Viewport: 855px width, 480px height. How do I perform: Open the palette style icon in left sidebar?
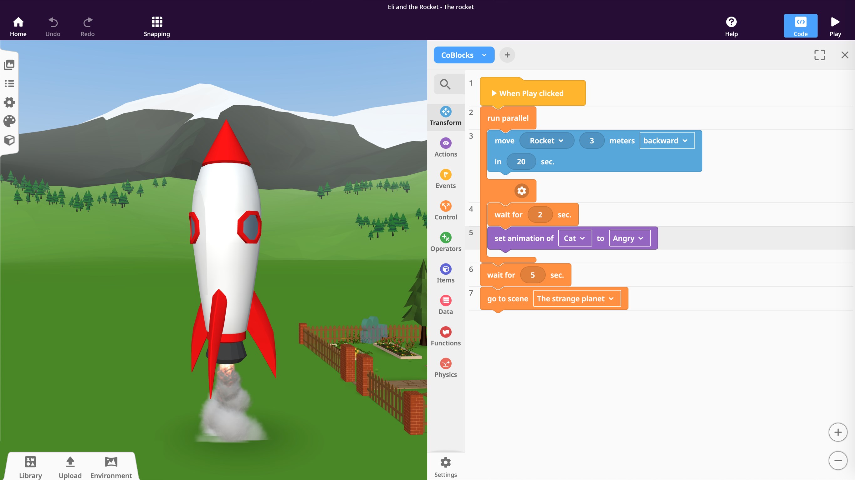click(x=9, y=121)
